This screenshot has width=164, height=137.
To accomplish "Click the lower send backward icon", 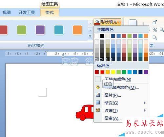I will [x=155, y=37].
